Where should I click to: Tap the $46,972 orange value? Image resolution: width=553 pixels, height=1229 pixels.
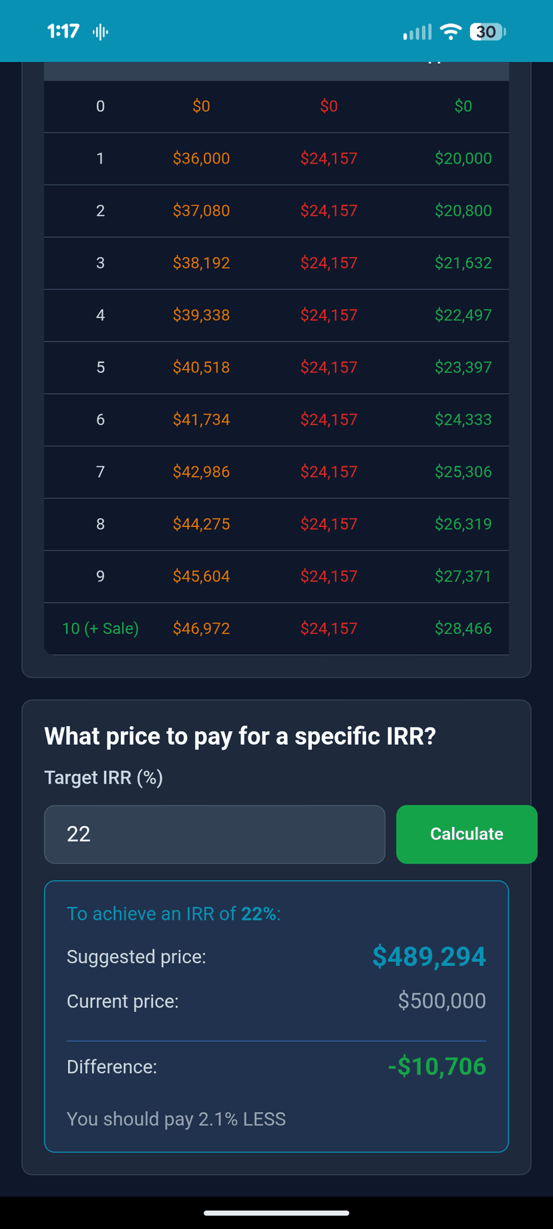pyautogui.click(x=201, y=629)
